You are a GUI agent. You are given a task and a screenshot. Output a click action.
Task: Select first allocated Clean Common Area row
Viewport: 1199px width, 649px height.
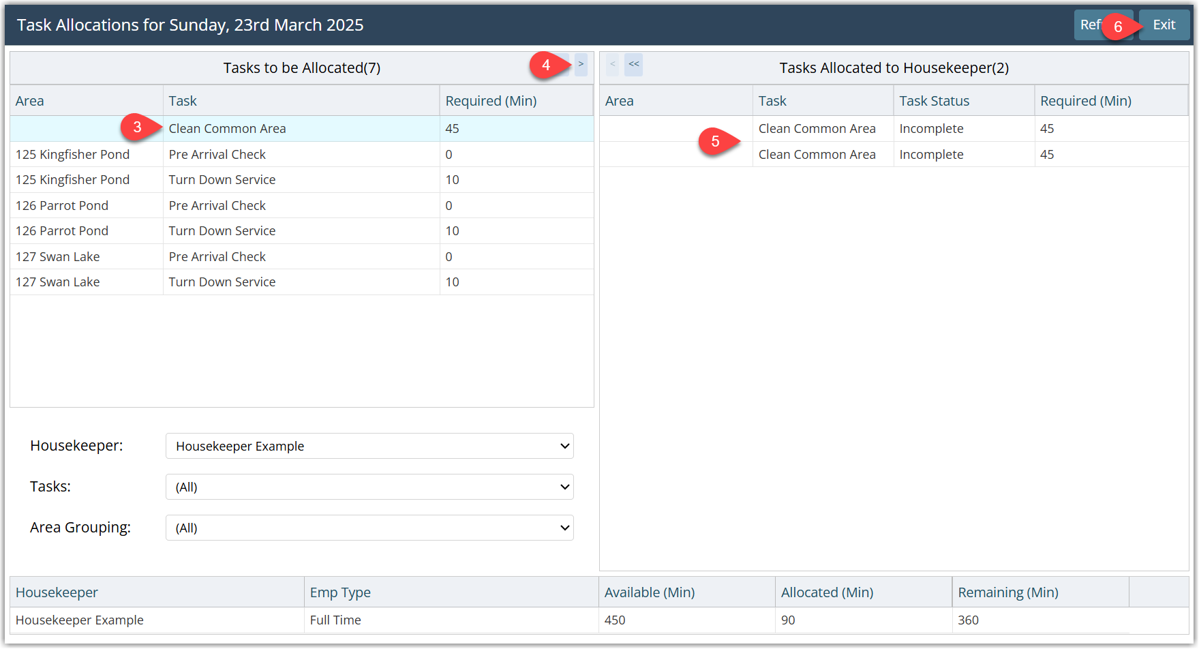pyautogui.click(x=893, y=129)
